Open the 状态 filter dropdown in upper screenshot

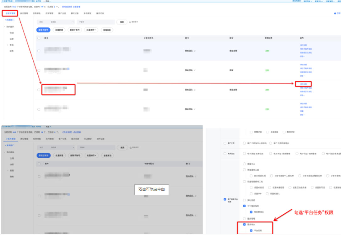56,22
